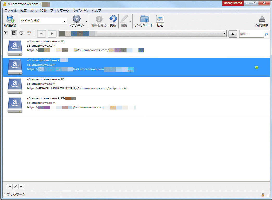Open the 表示 menu
Screen dimensions: 272x200
[x=34, y=11]
